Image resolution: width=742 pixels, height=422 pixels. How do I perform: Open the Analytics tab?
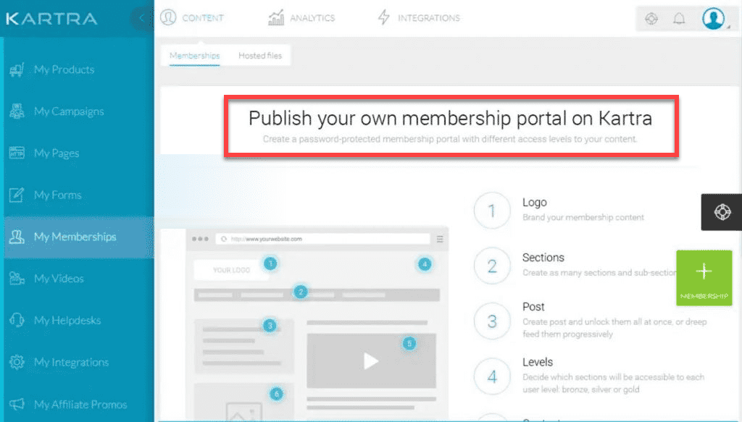[x=301, y=18]
